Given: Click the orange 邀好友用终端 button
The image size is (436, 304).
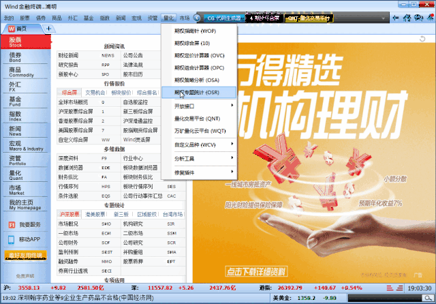Looking at the screenshot, I should pyautogui.click(x=25, y=256).
